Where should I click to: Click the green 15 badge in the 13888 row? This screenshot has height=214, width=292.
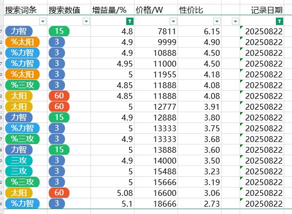59,150
